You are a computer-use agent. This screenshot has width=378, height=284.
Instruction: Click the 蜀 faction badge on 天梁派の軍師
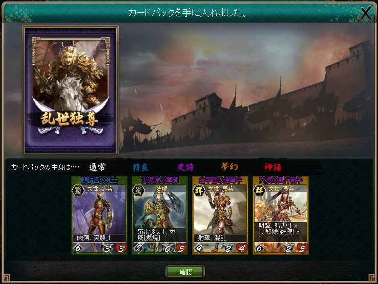(138, 190)
